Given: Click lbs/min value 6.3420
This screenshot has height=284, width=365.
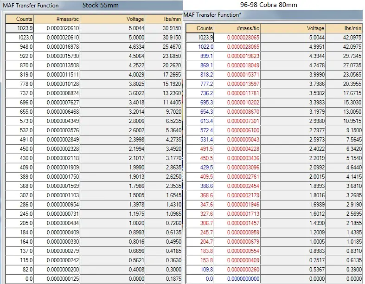Looking at the screenshot, I should (x=344, y=149).
